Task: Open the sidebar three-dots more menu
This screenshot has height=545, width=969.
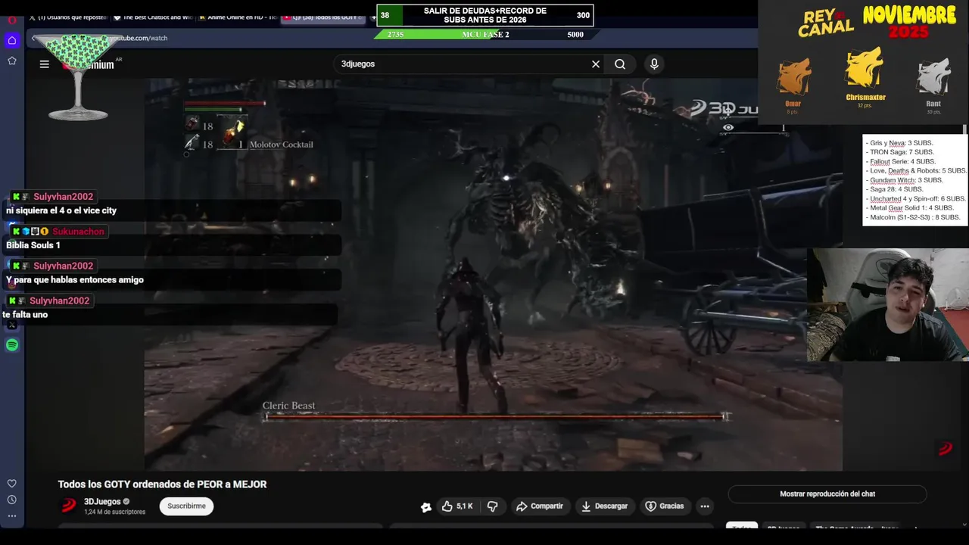Action: pyautogui.click(x=12, y=516)
